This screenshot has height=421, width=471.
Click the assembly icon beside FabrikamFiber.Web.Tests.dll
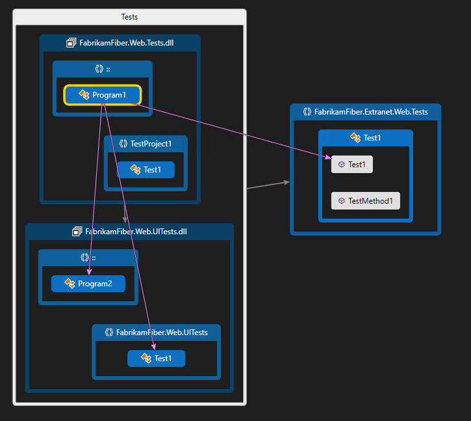click(x=71, y=44)
